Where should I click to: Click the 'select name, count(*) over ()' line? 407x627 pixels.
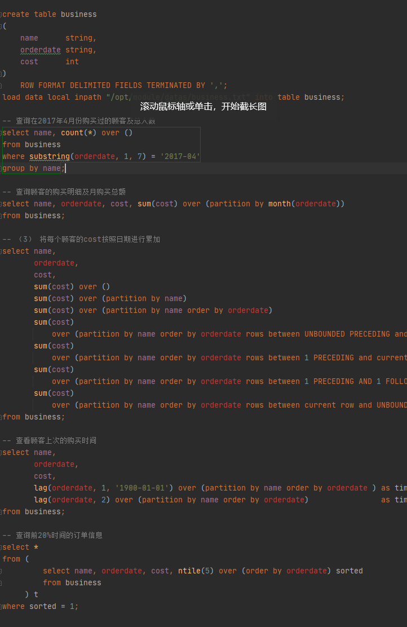pyautogui.click(x=67, y=133)
